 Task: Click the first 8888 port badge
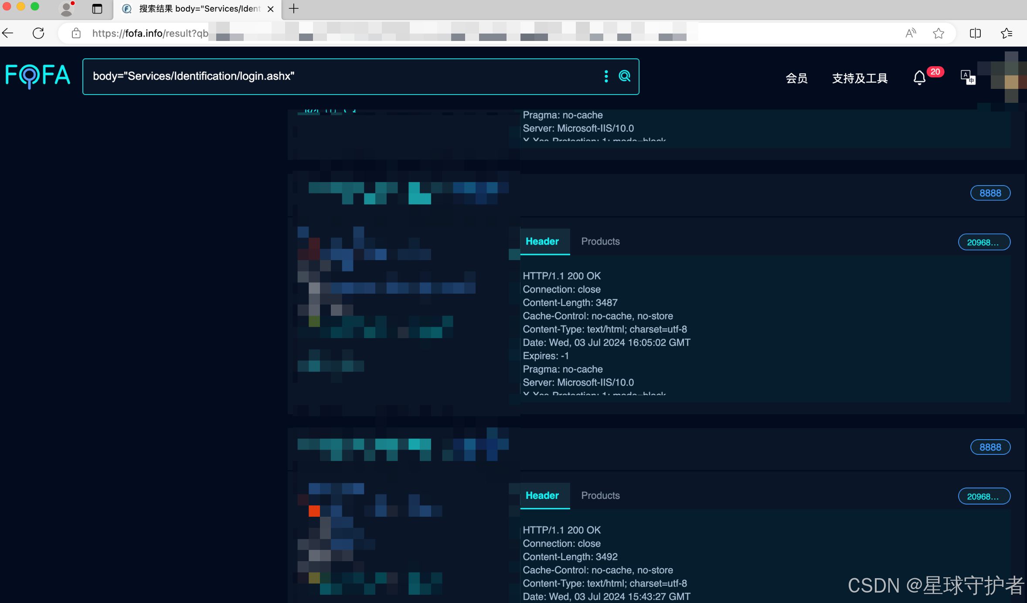click(x=990, y=193)
